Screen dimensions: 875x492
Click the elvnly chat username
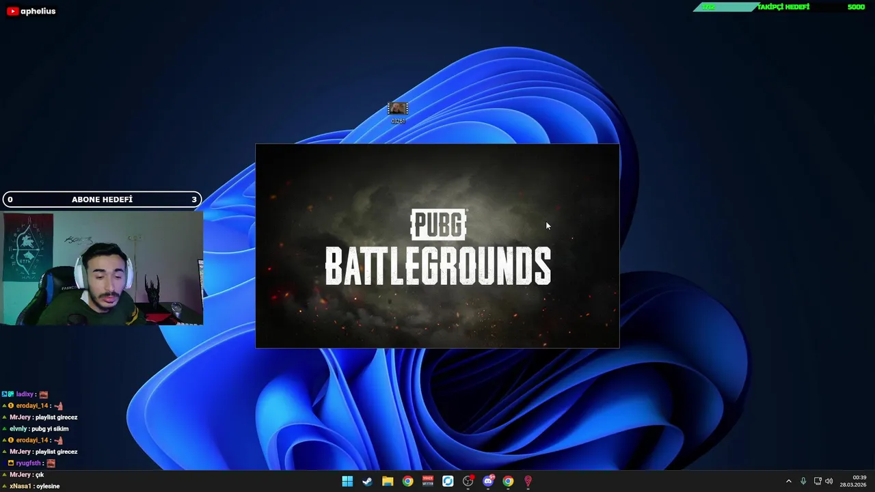18,429
